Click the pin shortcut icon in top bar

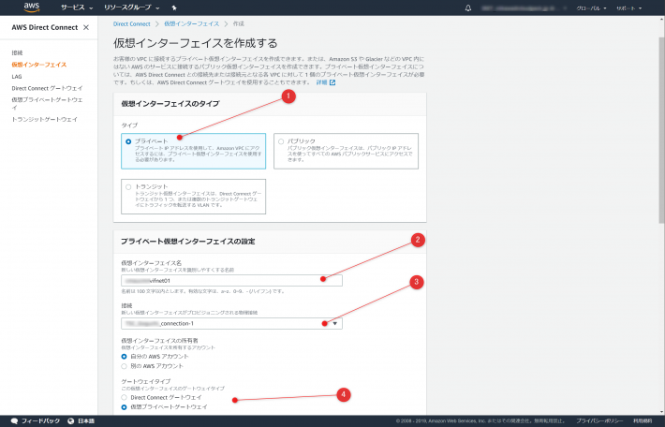tap(174, 7)
